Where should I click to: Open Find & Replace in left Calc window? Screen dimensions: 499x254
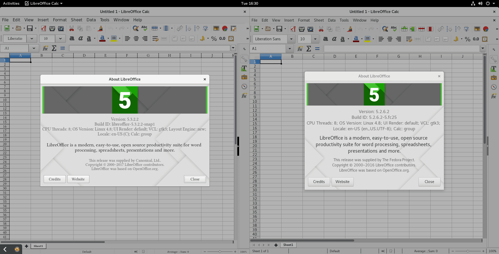click(135, 28)
